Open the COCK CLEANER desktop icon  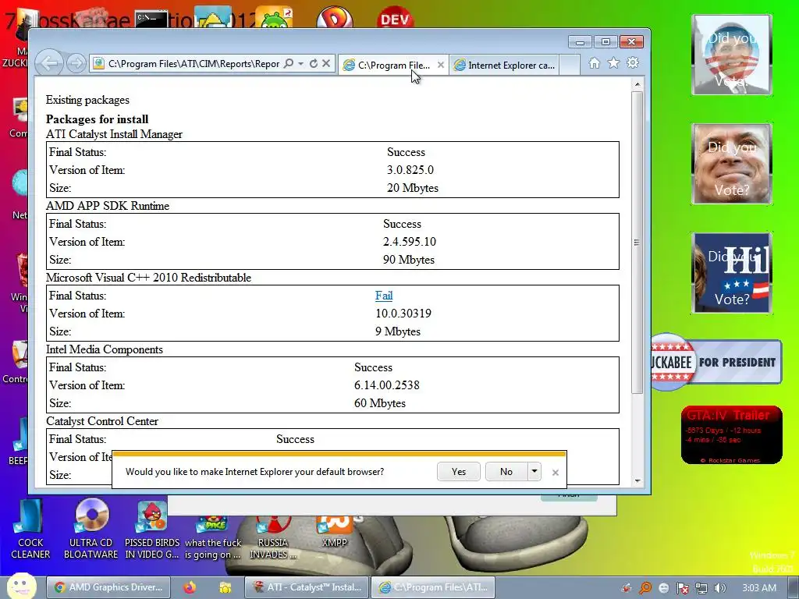point(30,529)
